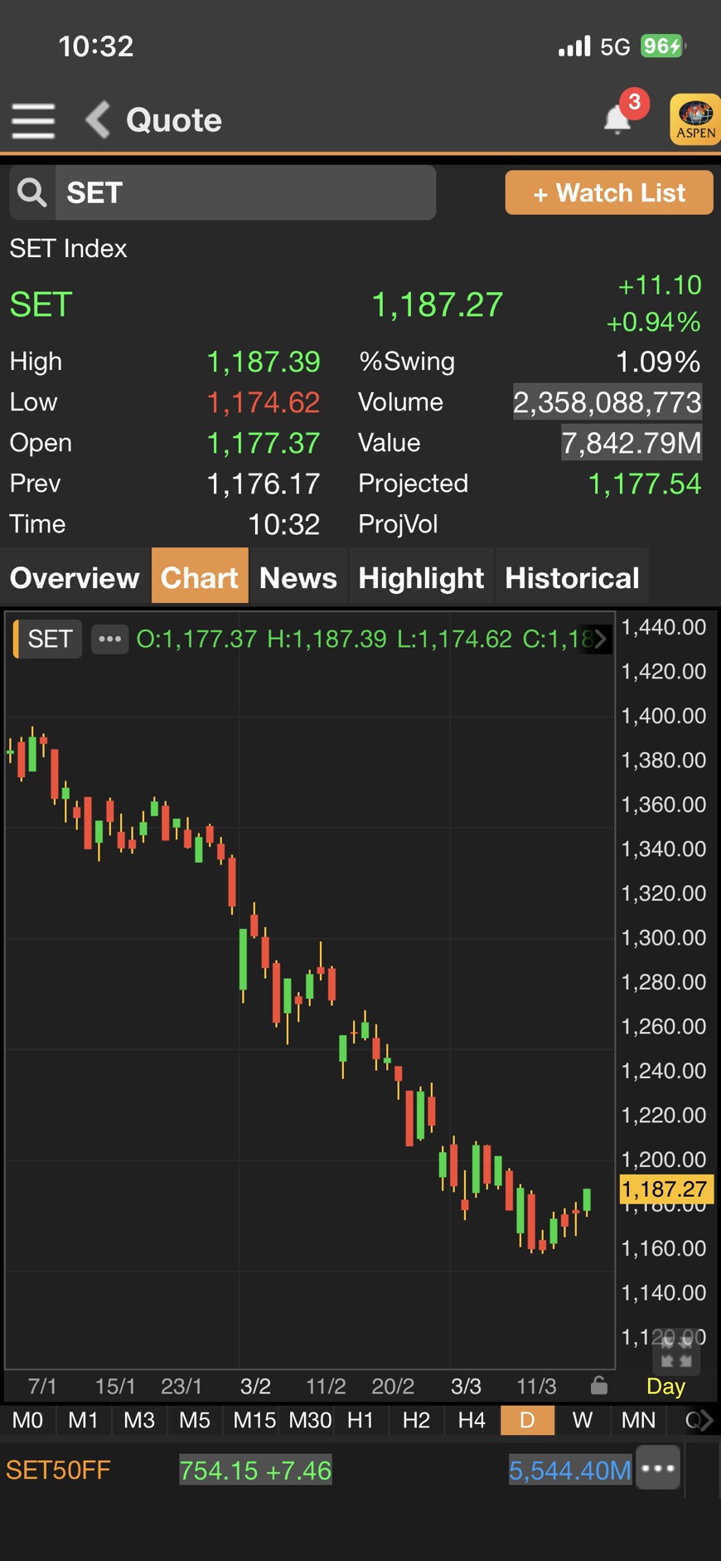Expand OHLC info with right chevron
The image size is (721, 1561).
(x=601, y=639)
